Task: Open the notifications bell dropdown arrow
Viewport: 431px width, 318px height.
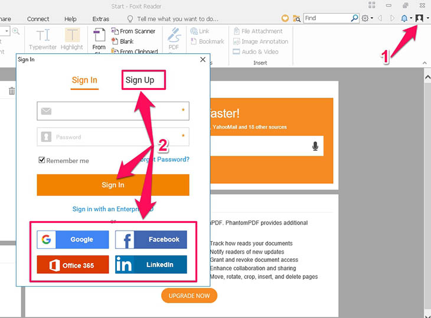Action: tap(411, 18)
